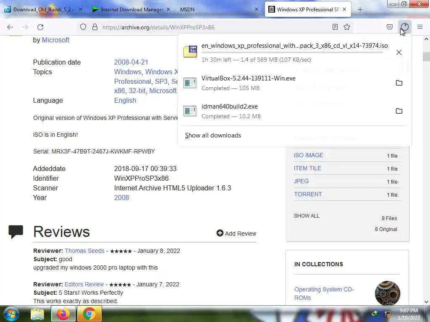
Task: Open the Firefox hamburger menu
Action: (x=420, y=27)
